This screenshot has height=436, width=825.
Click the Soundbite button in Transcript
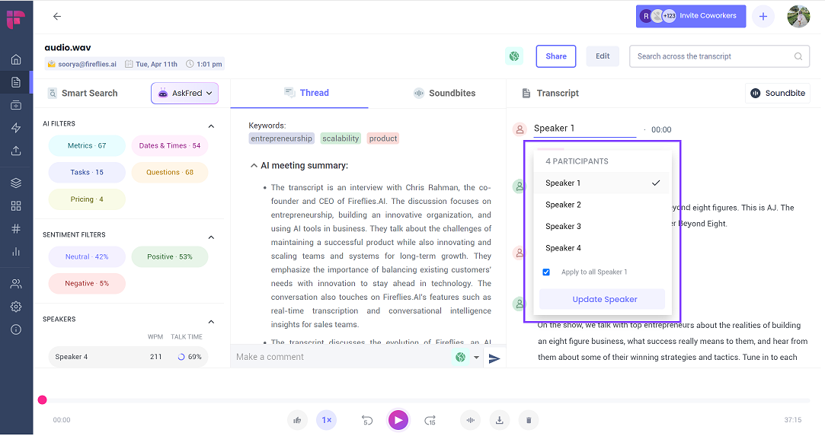point(778,93)
